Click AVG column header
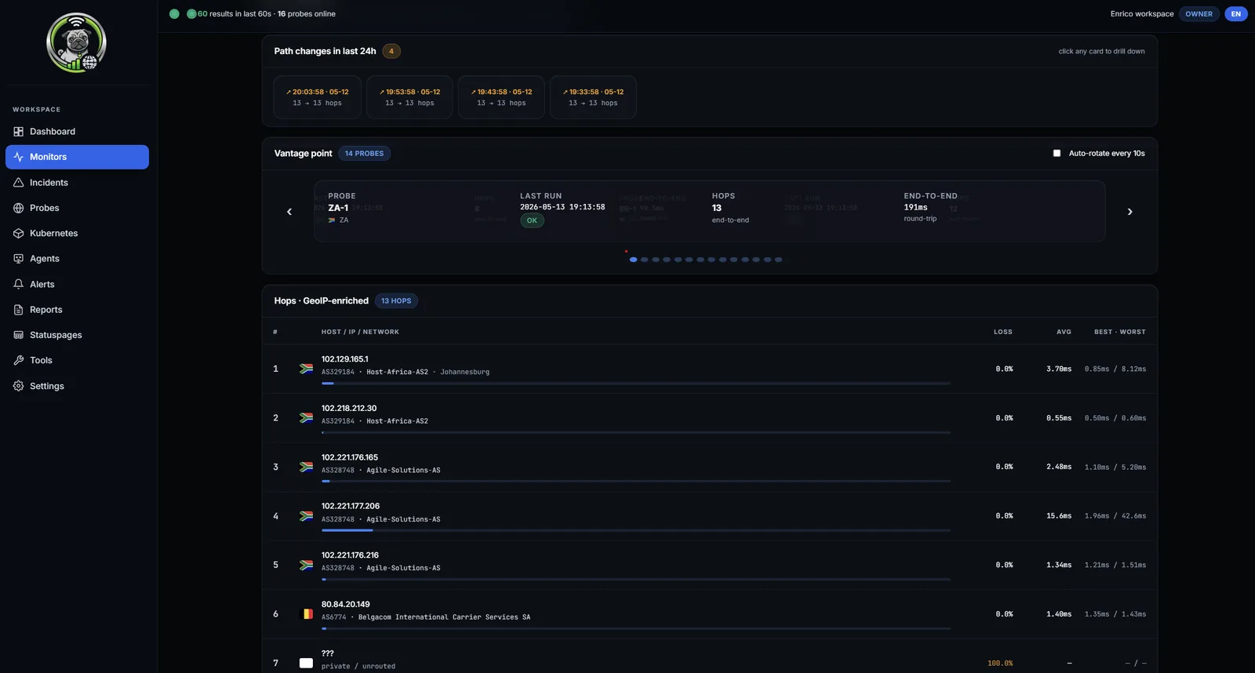1255x673 pixels. (x=1064, y=332)
